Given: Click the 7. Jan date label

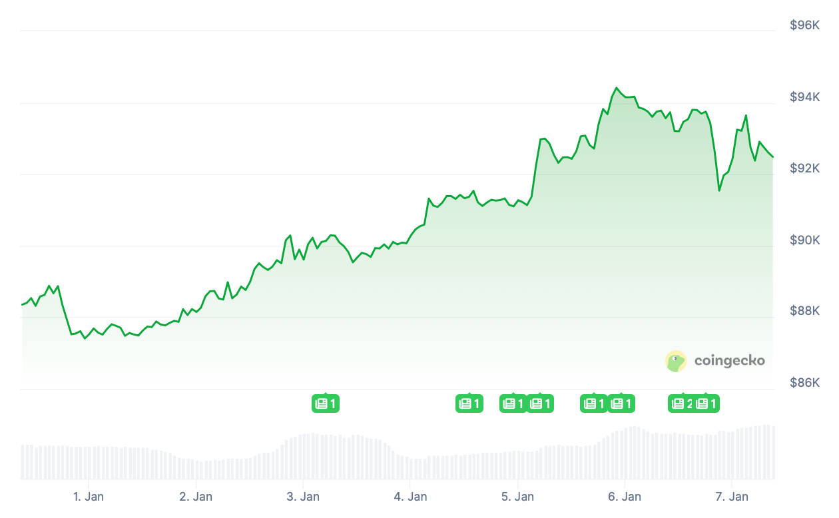Looking at the screenshot, I should pos(732,497).
